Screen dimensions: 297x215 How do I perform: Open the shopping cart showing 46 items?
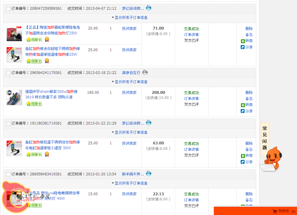coord(285,211)
